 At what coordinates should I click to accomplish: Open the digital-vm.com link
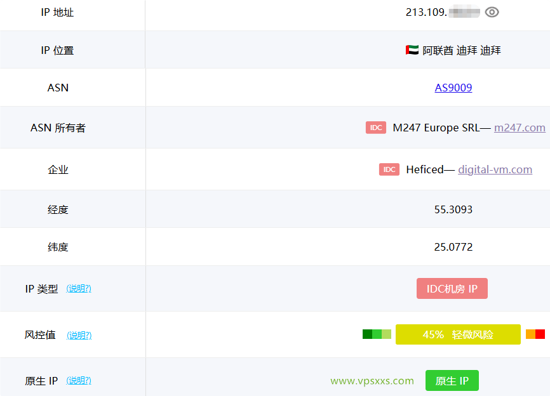click(x=495, y=169)
